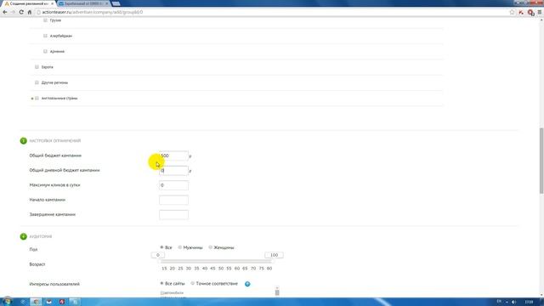544x306 pixels.
Task: Click the Начало кампании date field
Action: (x=173, y=201)
